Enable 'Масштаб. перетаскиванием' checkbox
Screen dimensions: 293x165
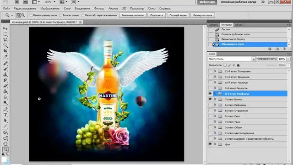coord(82,15)
